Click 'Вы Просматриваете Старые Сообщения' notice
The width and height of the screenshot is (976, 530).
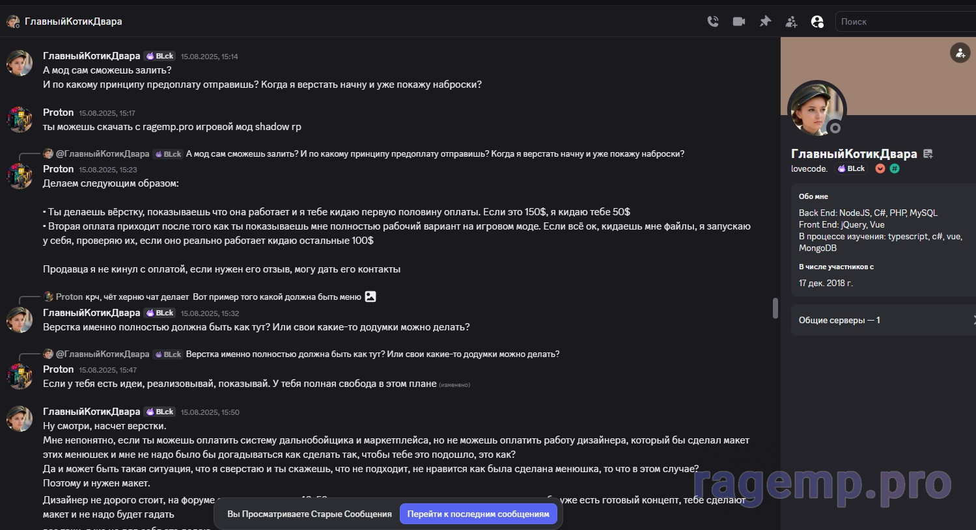point(309,514)
